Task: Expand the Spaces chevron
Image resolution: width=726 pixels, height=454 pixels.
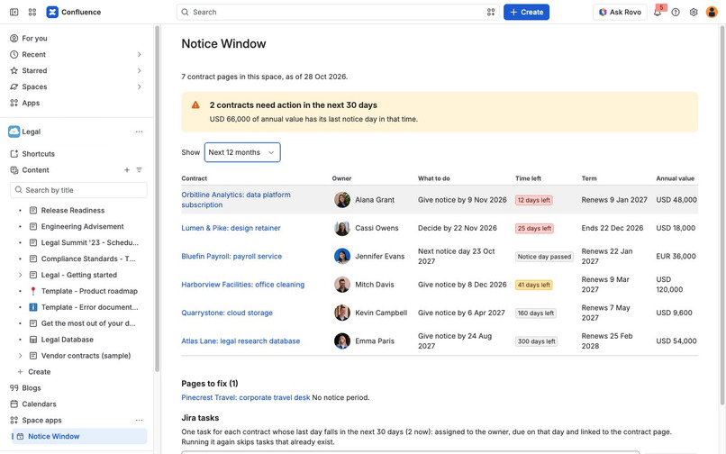Action: coord(139,87)
